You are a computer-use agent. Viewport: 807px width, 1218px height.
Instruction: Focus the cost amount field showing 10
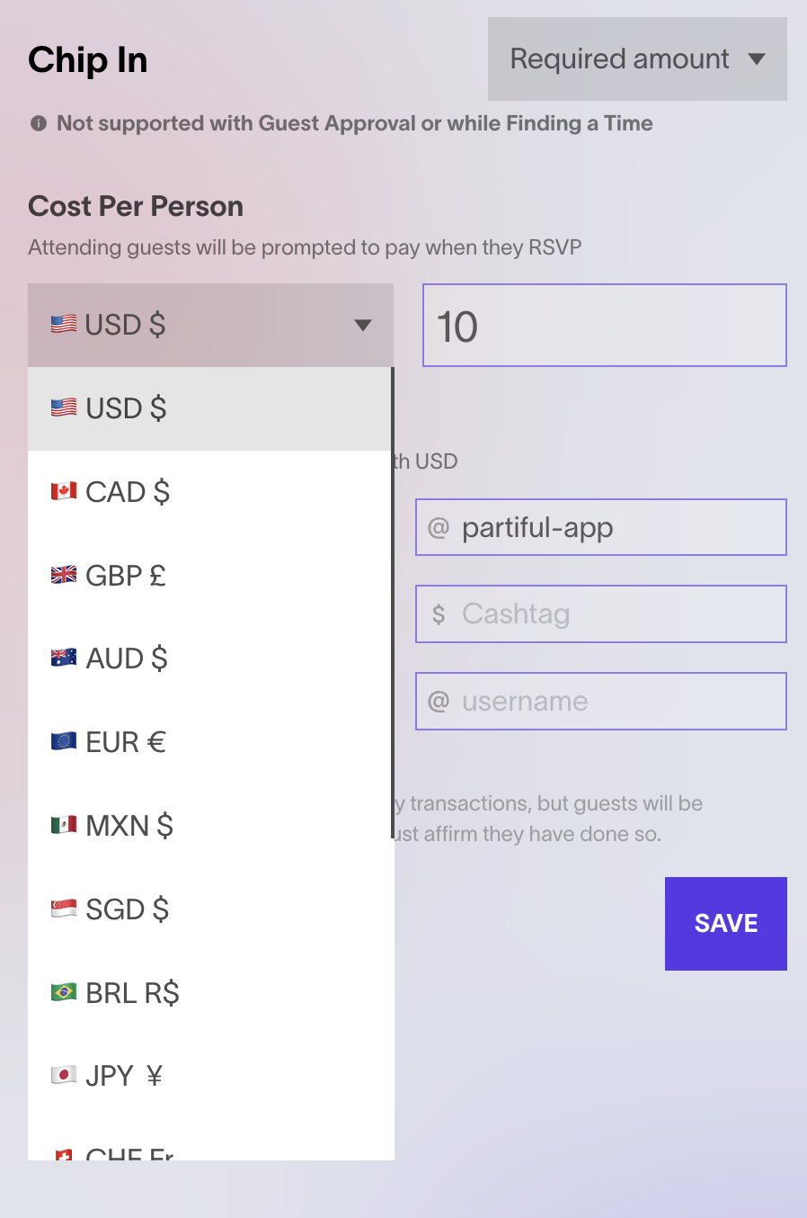(605, 326)
